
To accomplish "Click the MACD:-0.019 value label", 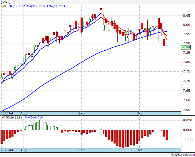I will pos(34,118).
